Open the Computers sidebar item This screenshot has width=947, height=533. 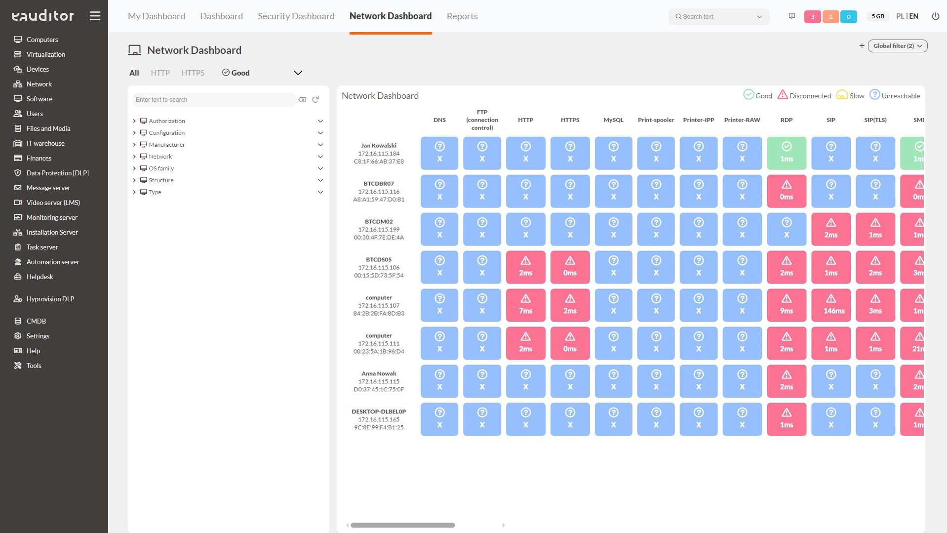point(42,40)
